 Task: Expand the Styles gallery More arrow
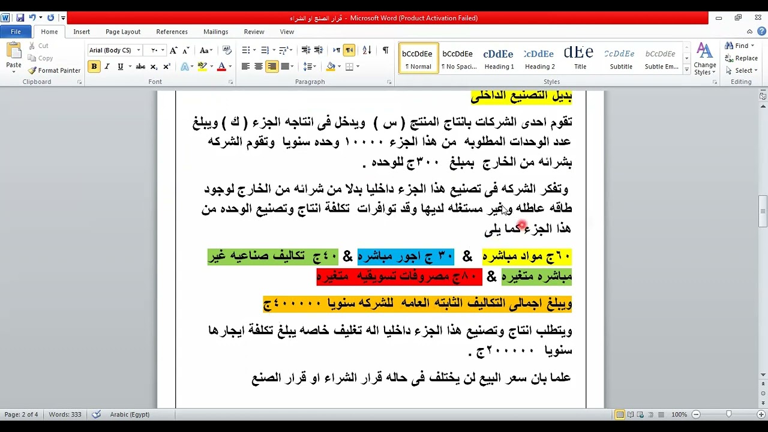point(686,70)
